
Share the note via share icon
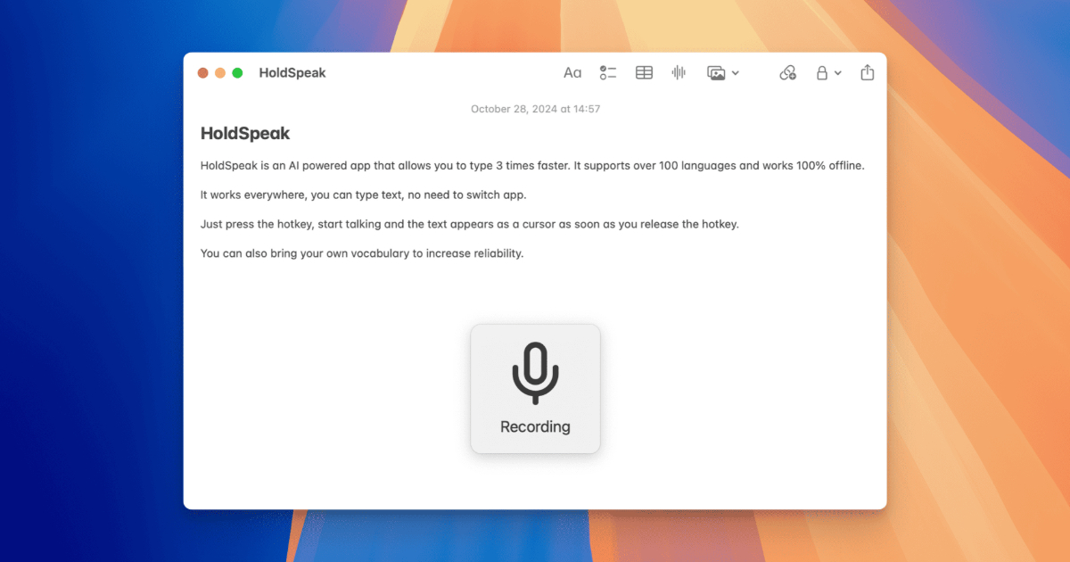(868, 73)
